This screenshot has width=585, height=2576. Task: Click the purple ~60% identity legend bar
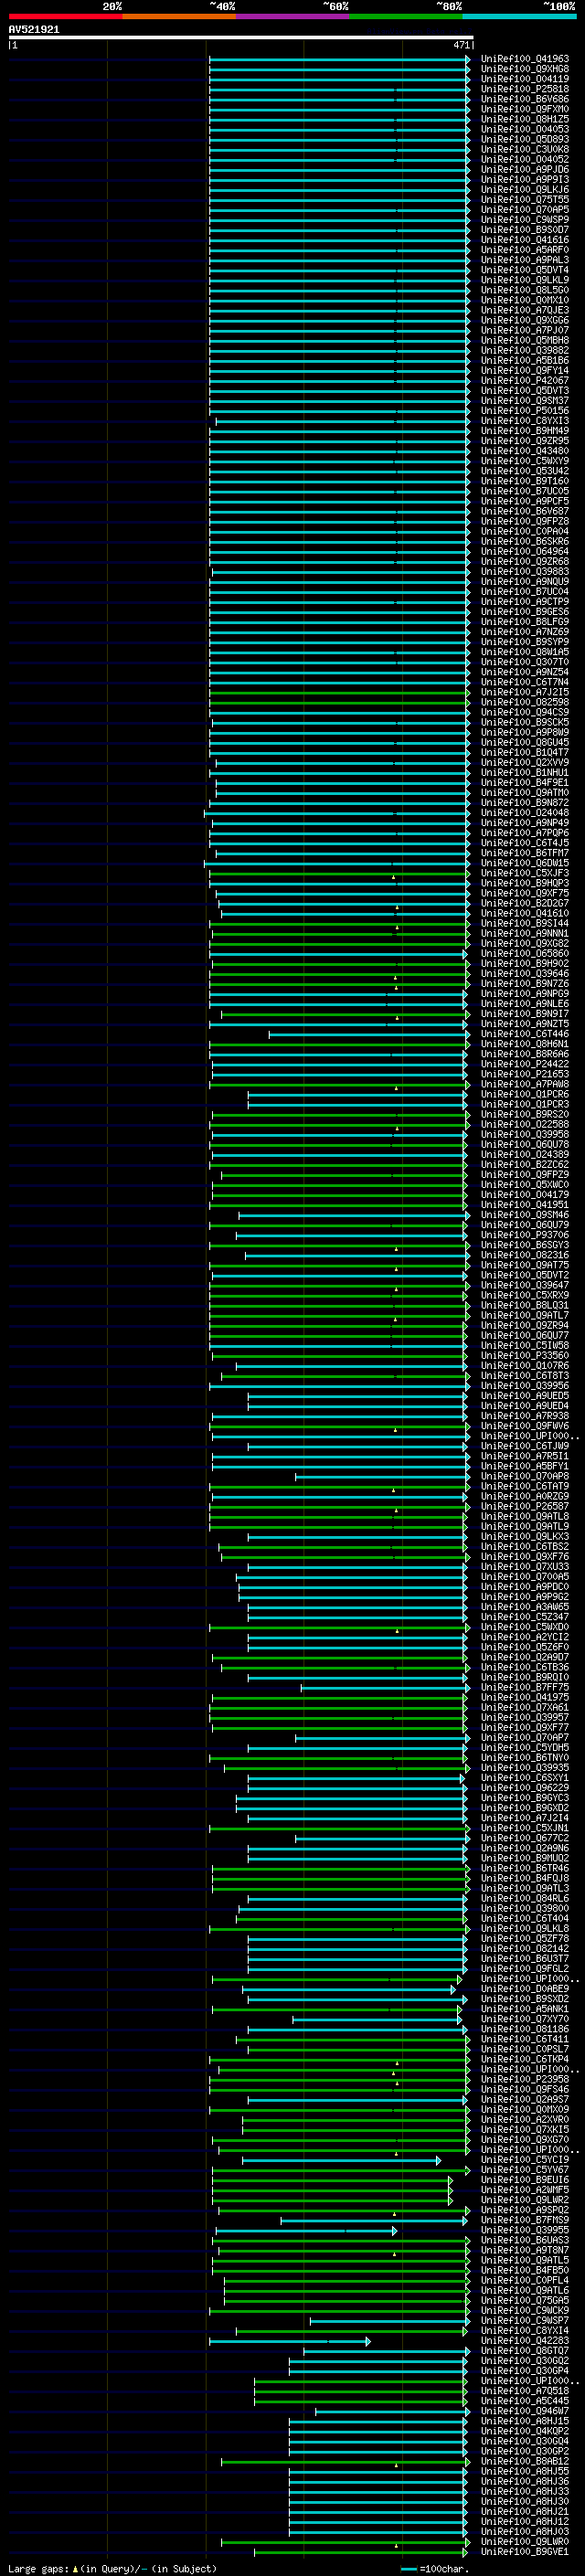tap(293, 16)
